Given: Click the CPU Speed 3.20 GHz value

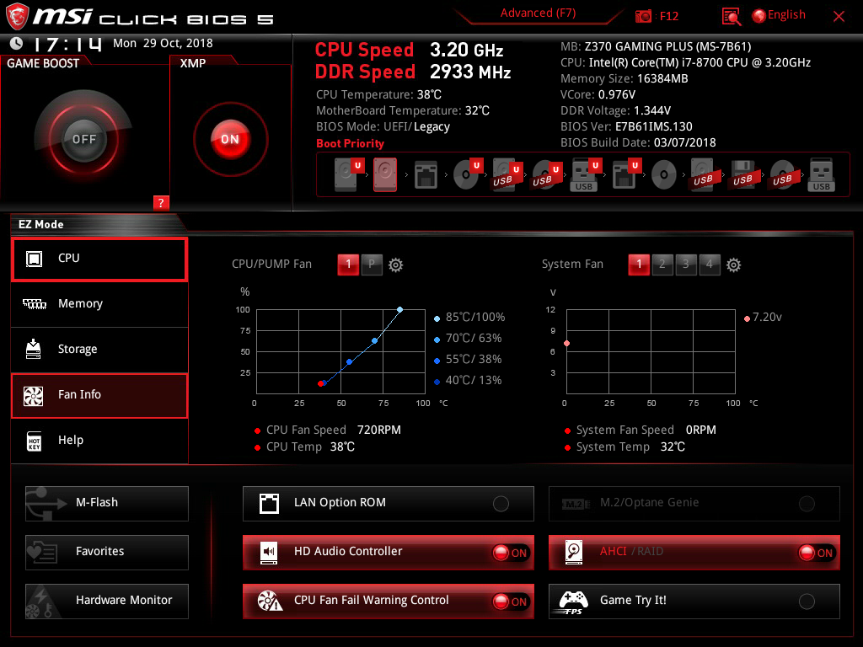Looking at the screenshot, I should [x=466, y=50].
